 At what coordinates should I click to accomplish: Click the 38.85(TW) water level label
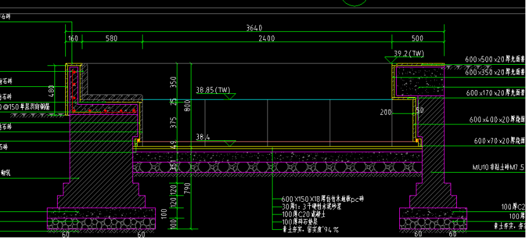point(214,89)
